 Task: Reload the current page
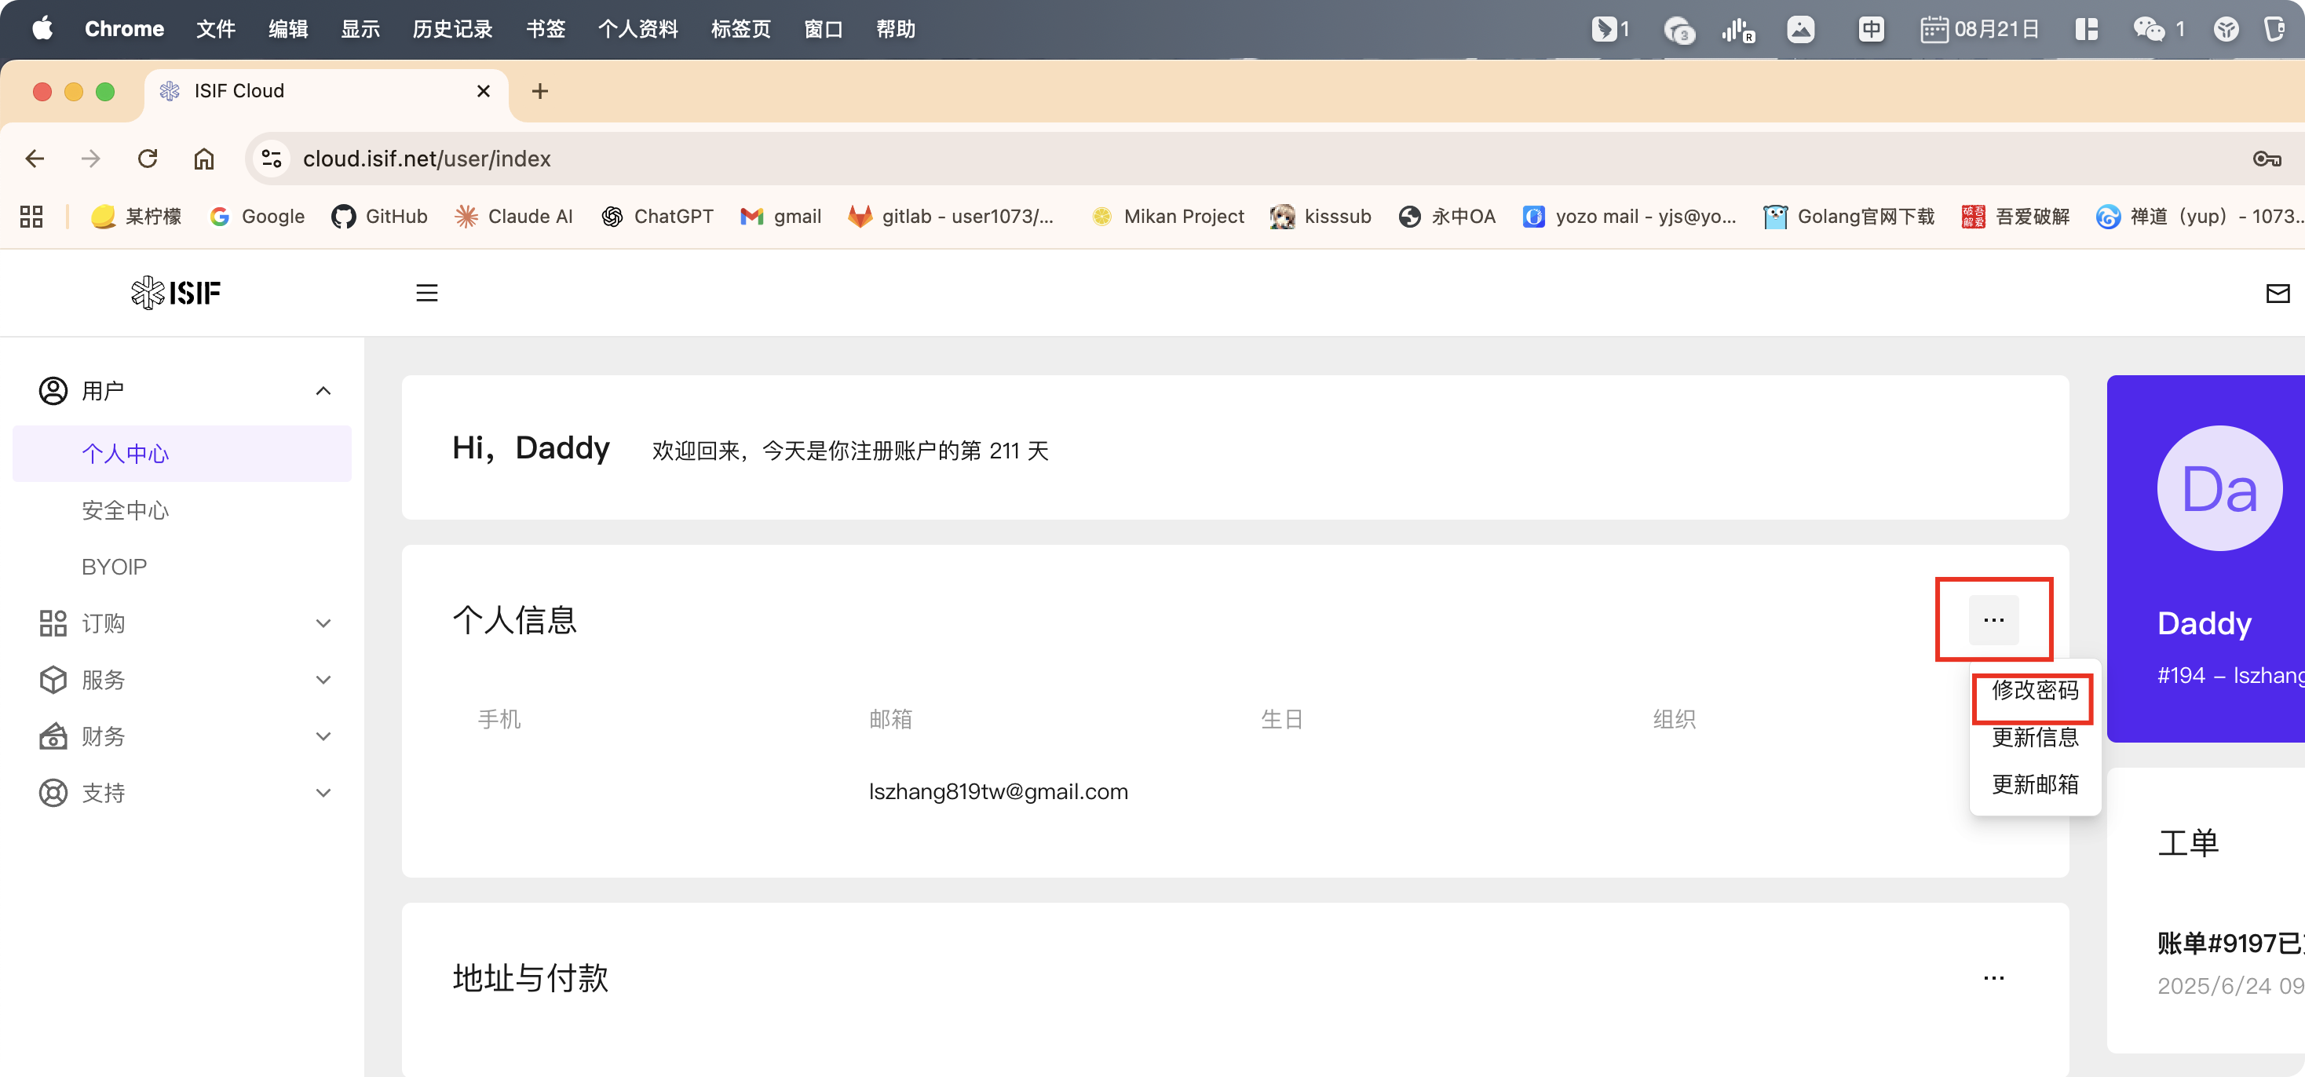point(148,159)
